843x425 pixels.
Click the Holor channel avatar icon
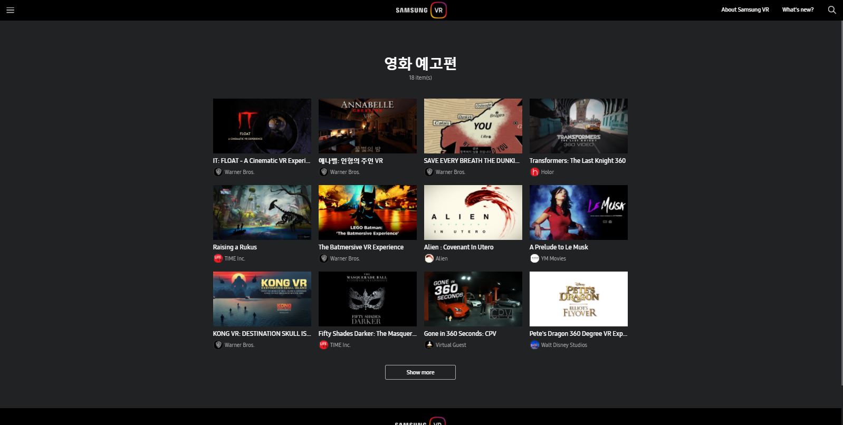pyautogui.click(x=534, y=172)
